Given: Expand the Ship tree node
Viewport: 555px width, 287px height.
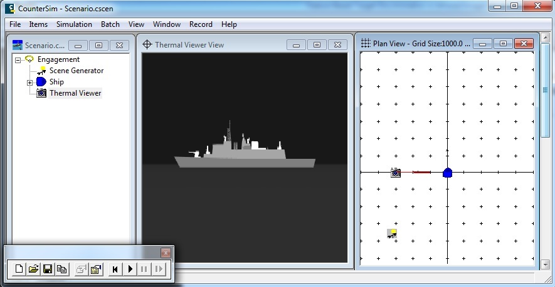Looking at the screenshot, I should pyautogui.click(x=29, y=83).
